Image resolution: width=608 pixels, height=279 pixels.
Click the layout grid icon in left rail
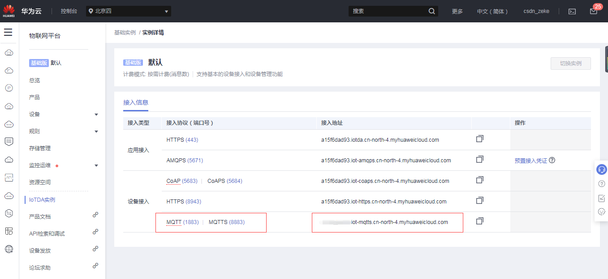click(x=9, y=231)
